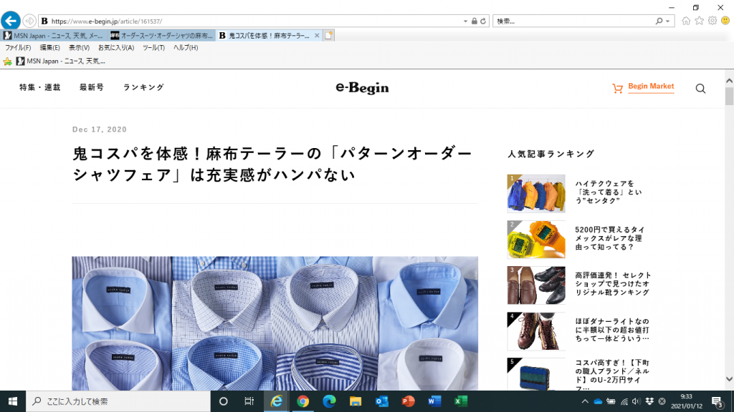Click the Dropbox tray icon
Image resolution: width=734 pixels, height=412 pixels.
tap(649, 401)
